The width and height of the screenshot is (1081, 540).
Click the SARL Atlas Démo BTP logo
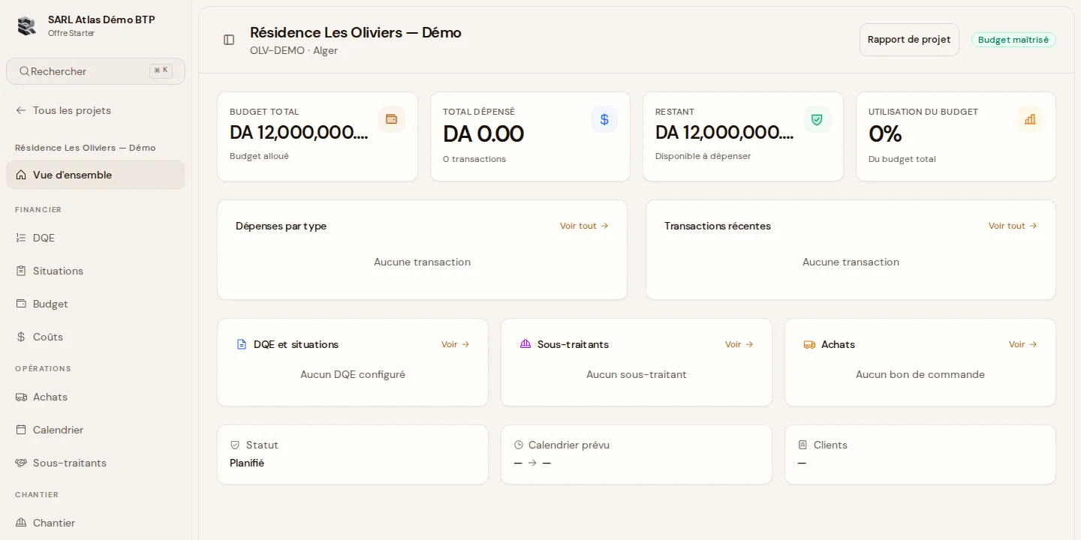coord(27,25)
